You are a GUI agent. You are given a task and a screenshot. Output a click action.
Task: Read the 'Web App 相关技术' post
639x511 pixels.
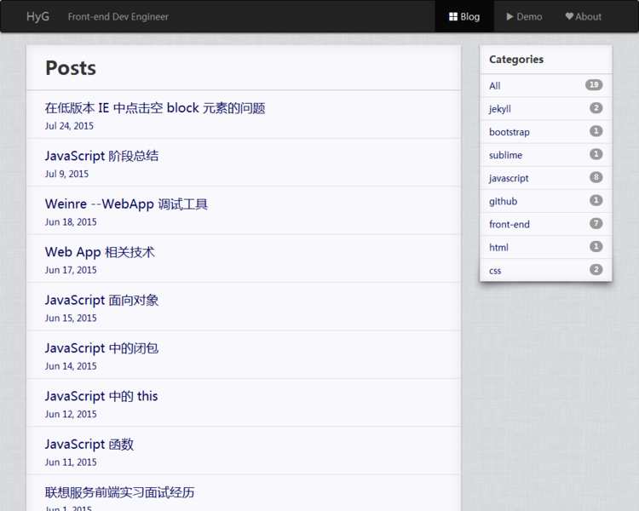(100, 252)
